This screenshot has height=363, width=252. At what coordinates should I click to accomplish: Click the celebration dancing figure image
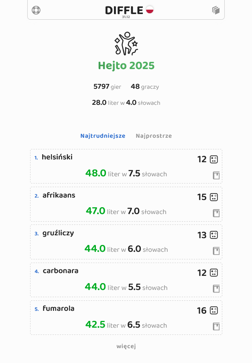coord(126,43)
